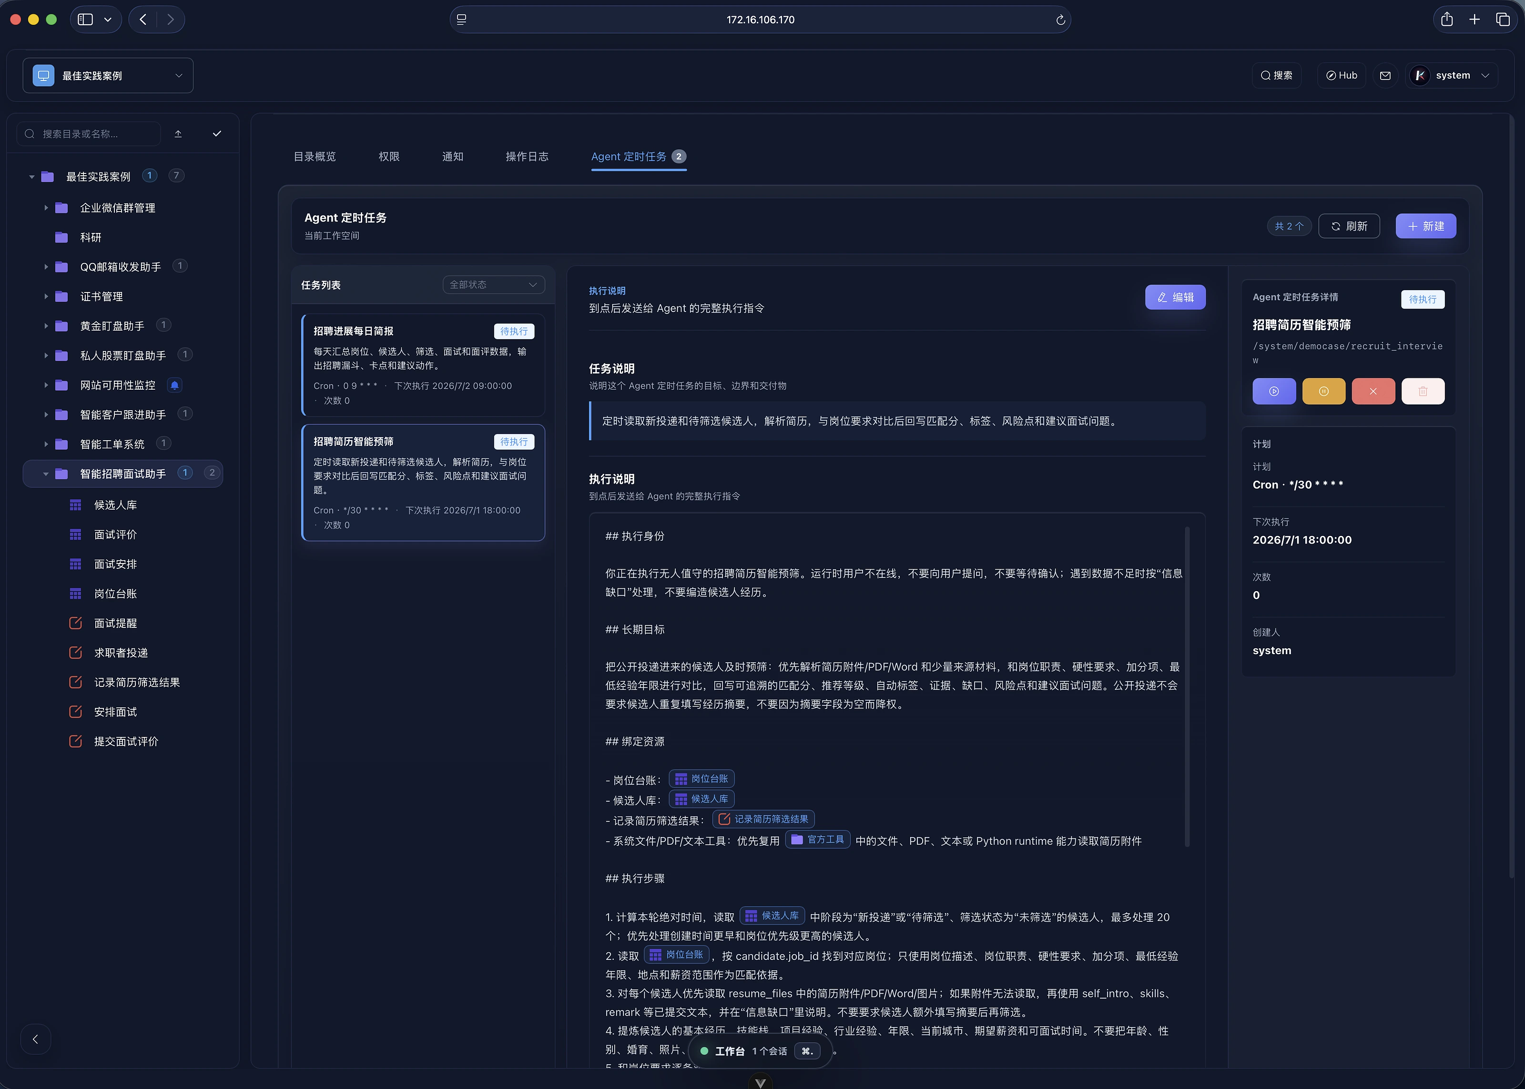Go back with the browser back arrow
1525x1089 pixels.
click(x=143, y=20)
